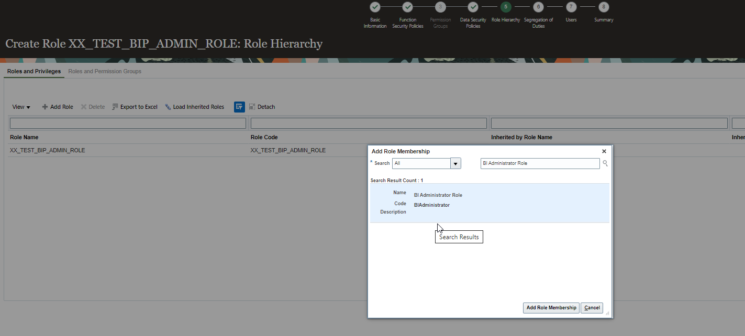Screen dimensions: 745x336
Task: Select the BI Administrator Role search result
Action: point(490,203)
